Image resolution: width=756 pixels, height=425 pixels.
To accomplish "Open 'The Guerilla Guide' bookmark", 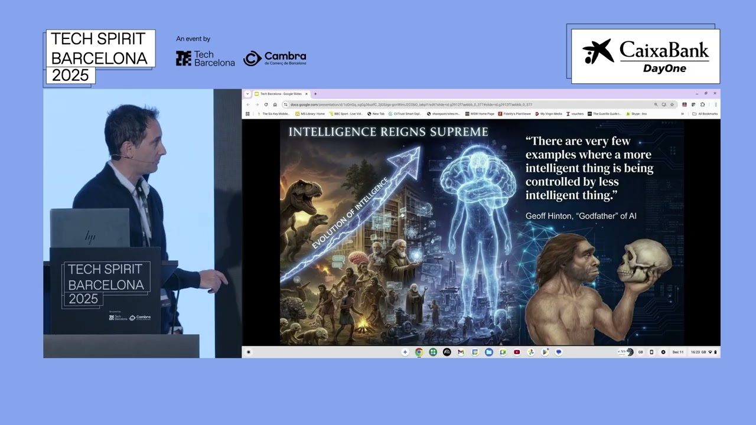I will 604,113.
